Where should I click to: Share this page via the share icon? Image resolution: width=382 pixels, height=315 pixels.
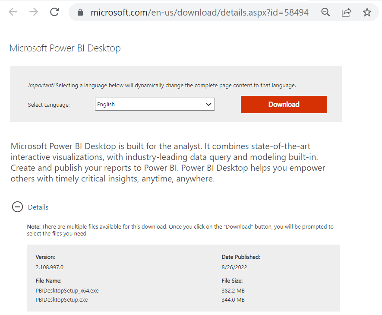(x=346, y=12)
